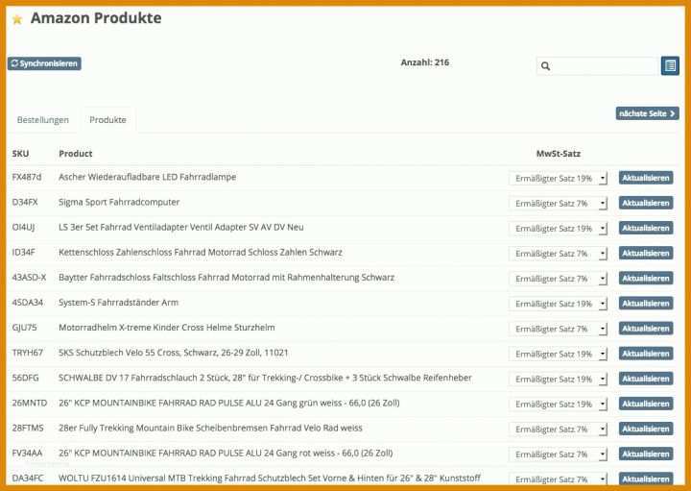The image size is (691, 491).
Task: Click Aktualisieren for SKU OI4UJ
Action: [646, 228]
